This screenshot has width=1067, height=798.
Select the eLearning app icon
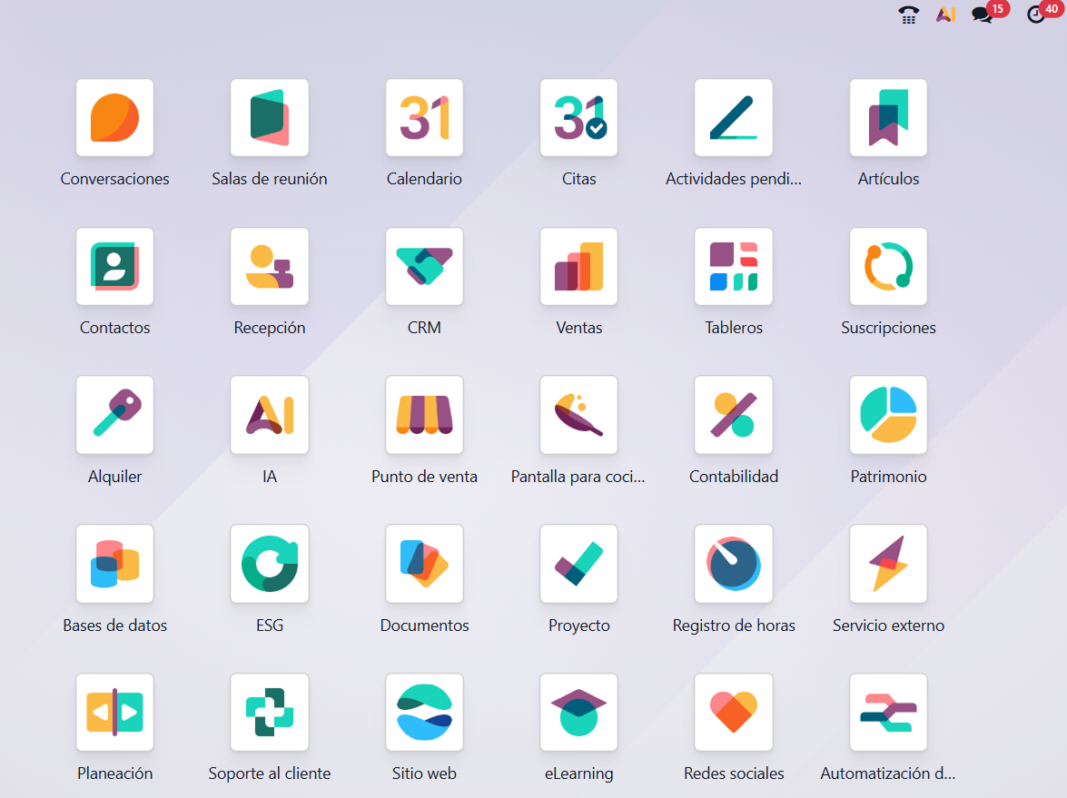[x=578, y=712]
